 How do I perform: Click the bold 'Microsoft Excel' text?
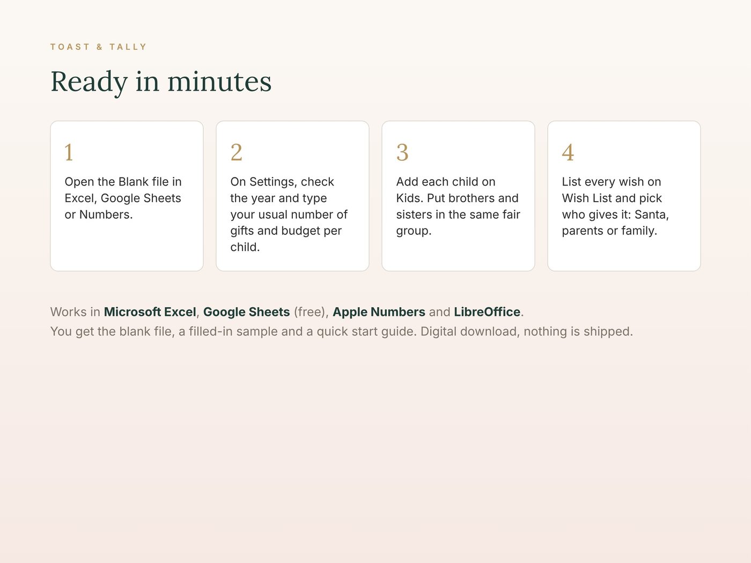tap(150, 312)
